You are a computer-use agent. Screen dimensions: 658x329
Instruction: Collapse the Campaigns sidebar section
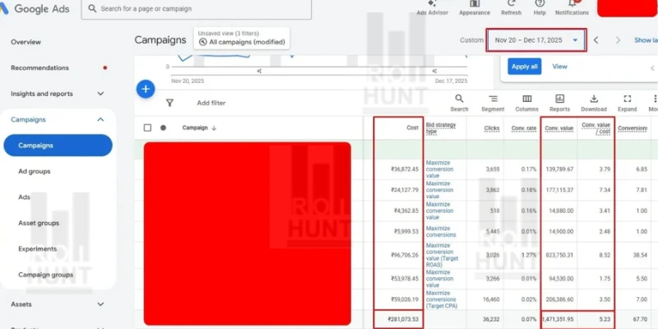(100, 119)
